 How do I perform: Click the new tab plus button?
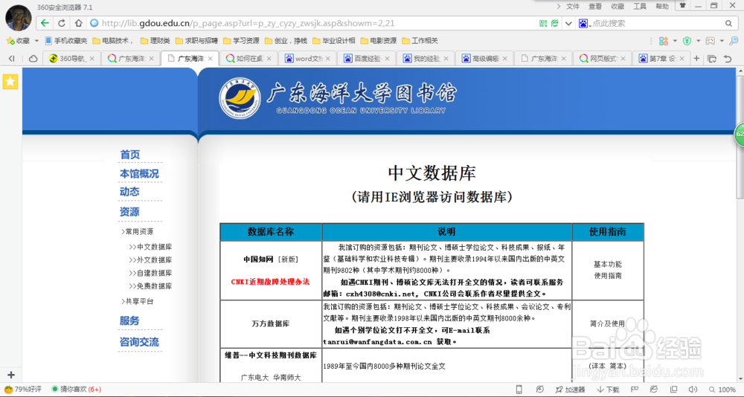[x=696, y=58]
